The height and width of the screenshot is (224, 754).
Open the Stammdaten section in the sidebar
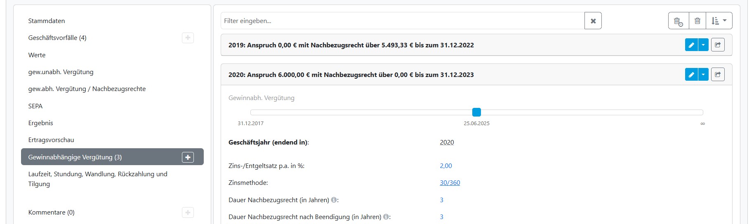click(x=47, y=21)
